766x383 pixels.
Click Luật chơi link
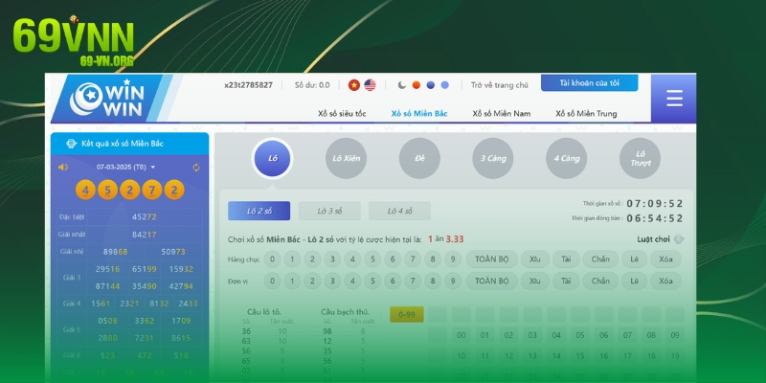click(x=653, y=239)
